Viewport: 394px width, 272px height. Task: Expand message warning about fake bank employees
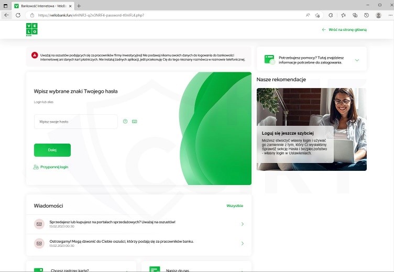coord(242,243)
